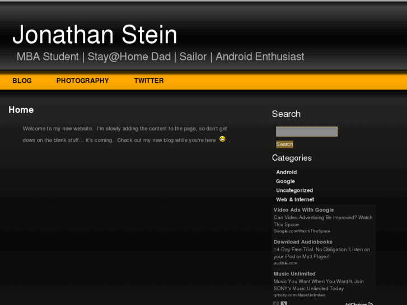
Task: Click the Search submit button
Action: 284,144
